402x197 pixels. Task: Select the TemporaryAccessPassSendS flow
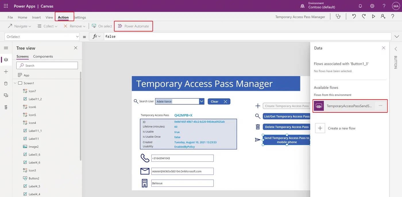click(350, 106)
